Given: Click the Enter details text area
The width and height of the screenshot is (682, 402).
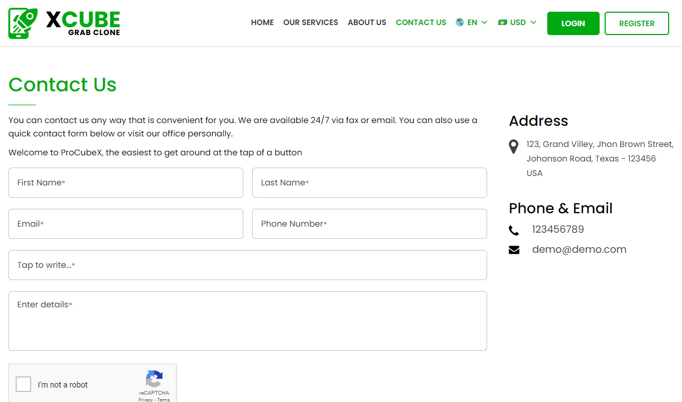Looking at the screenshot, I should 247,321.
